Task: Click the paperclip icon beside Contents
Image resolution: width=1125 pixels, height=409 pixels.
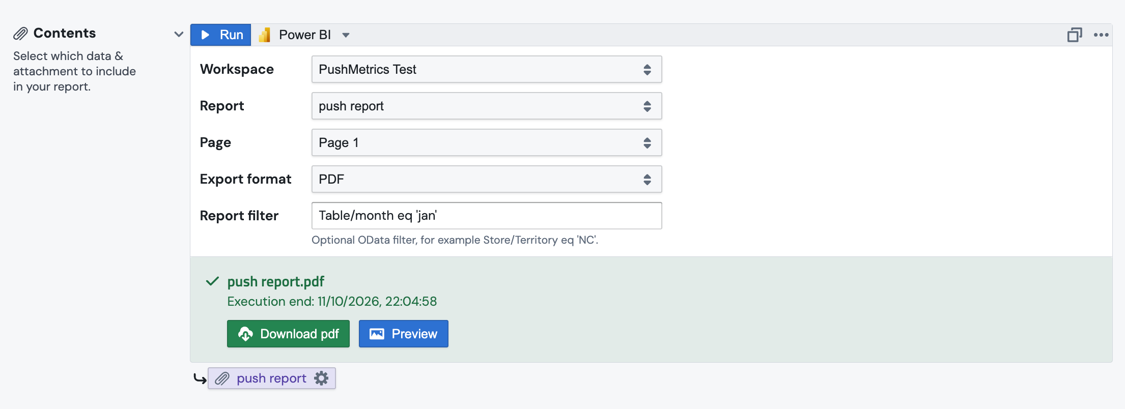Action: coord(20,34)
